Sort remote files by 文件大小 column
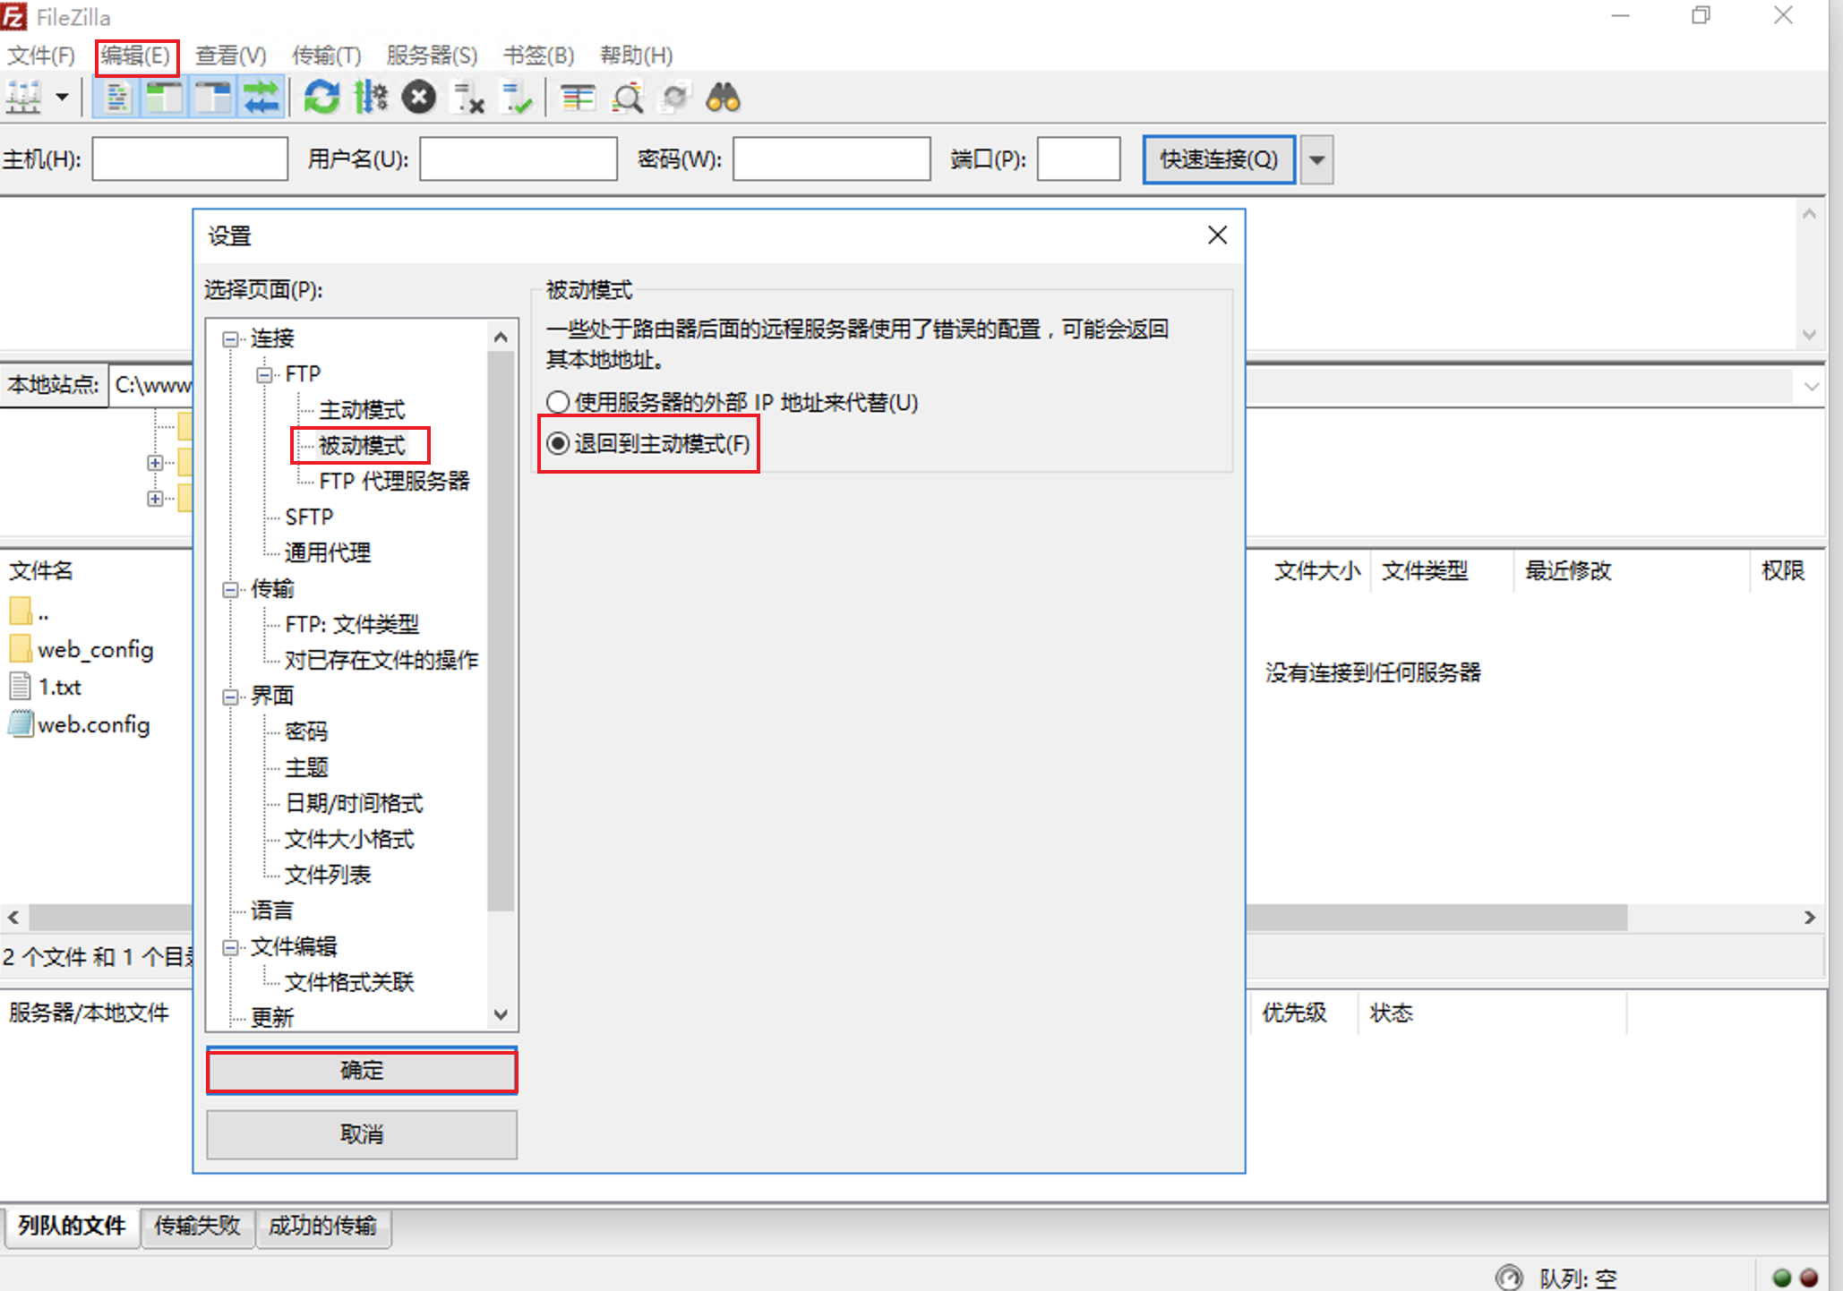Image resolution: width=1843 pixels, height=1291 pixels. pyautogui.click(x=1317, y=570)
